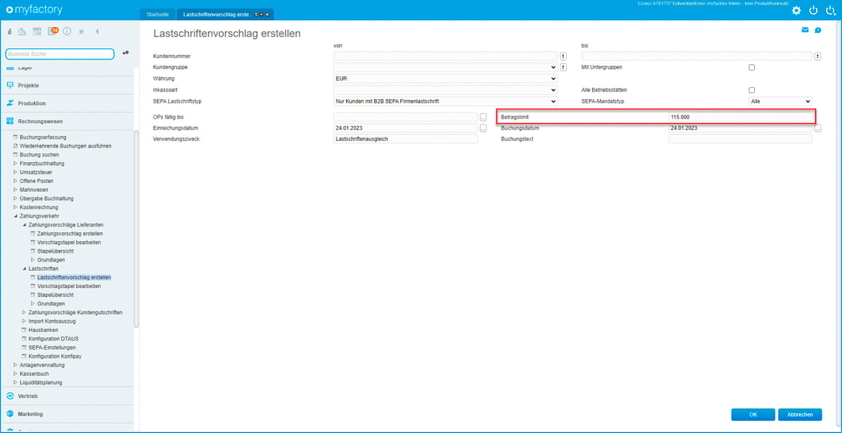This screenshot has width=842, height=433.
Task: Expand the Kassenbuch tree node
Action: click(15, 374)
